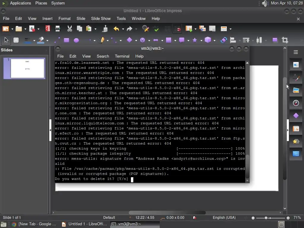Pick the Ellipse drawing tool
304x228 pixels.
pyautogui.click(x=76, y=40)
